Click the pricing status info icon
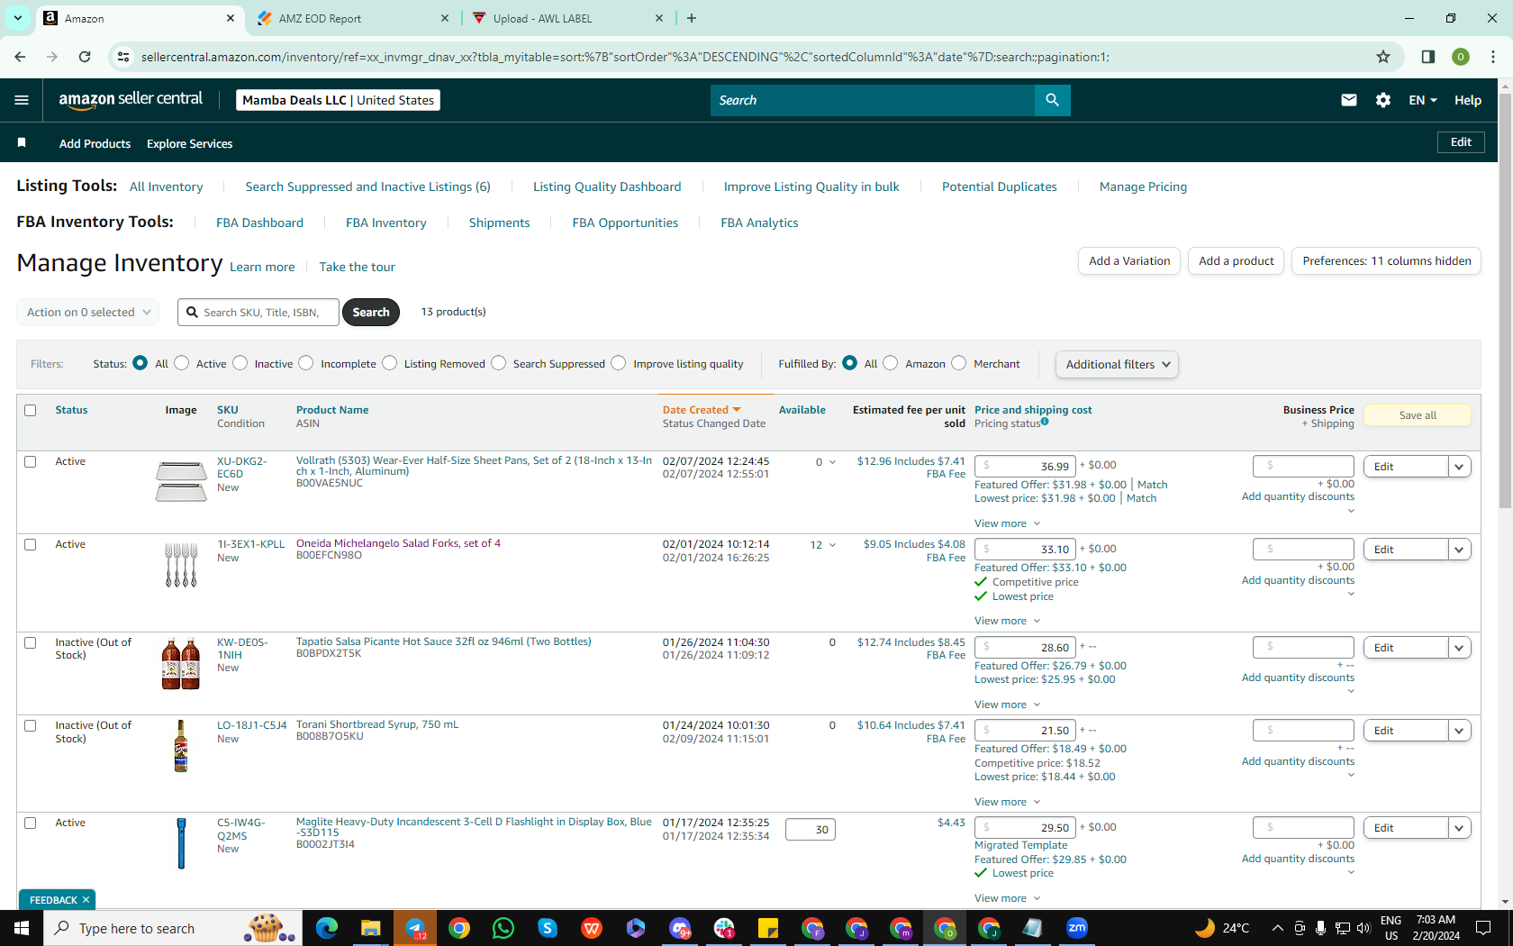 [1045, 422]
